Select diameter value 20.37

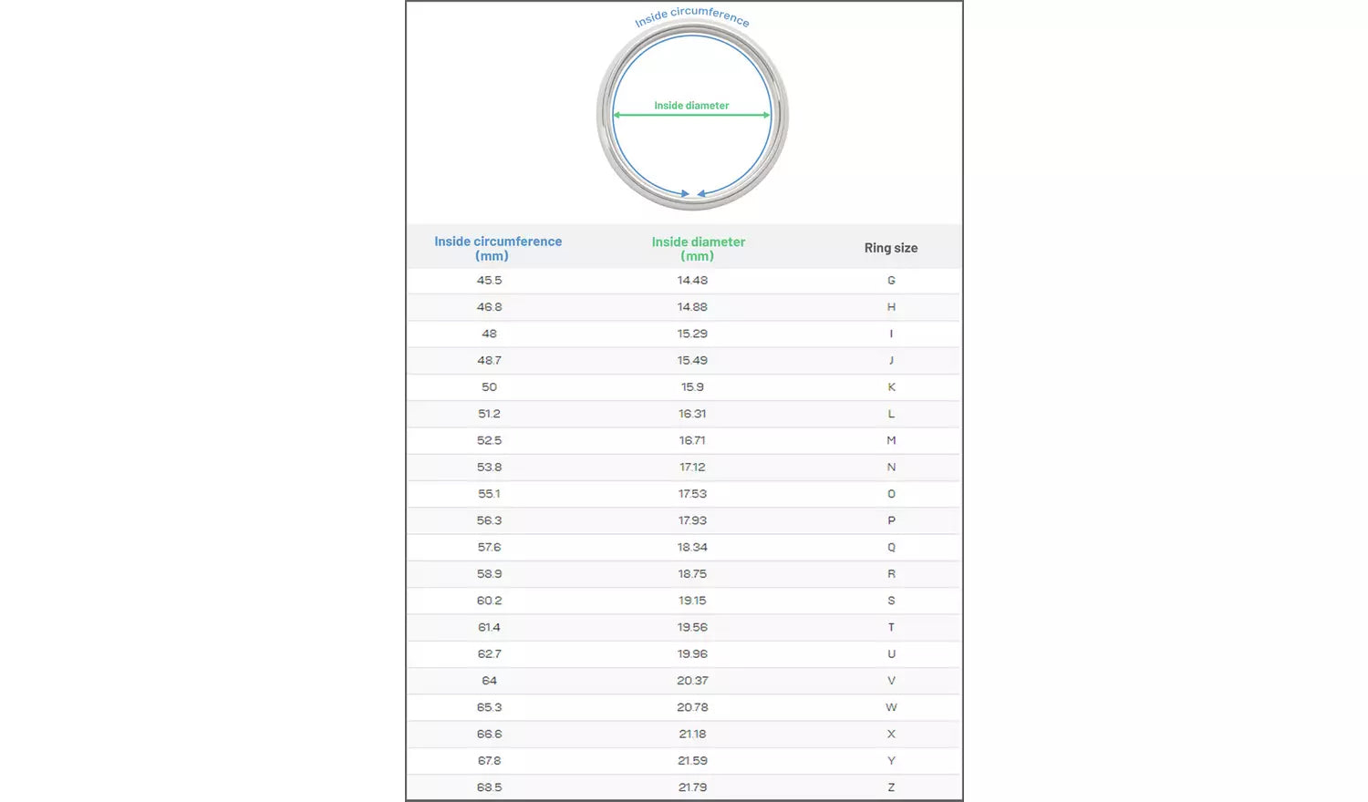coord(692,681)
